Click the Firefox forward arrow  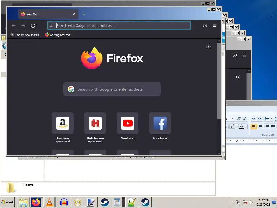coord(23,26)
